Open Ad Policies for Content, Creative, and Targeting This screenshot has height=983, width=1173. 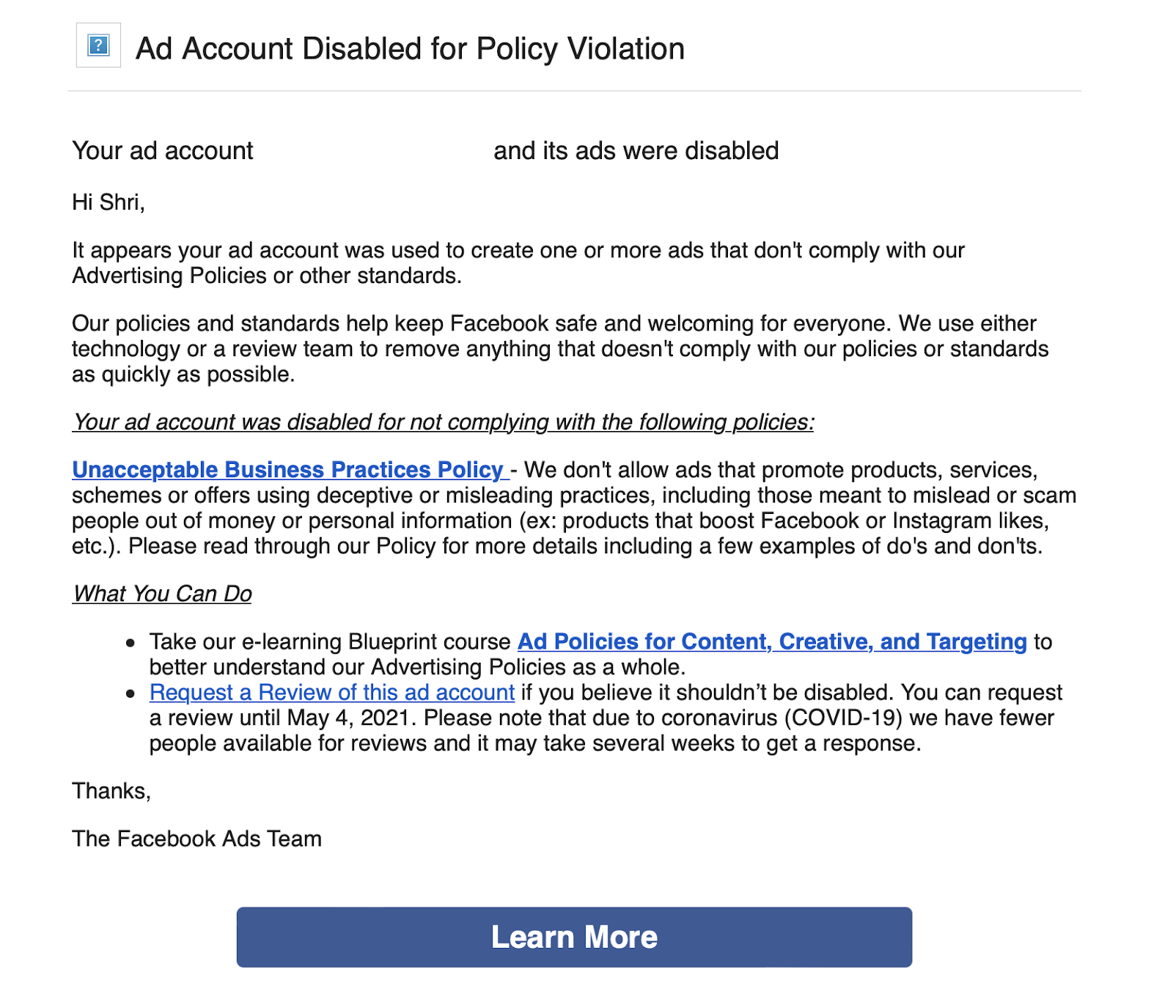[x=772, y=641]
